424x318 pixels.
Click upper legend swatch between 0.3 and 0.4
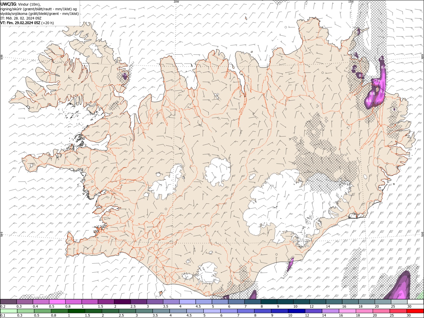tap(25, 302)
